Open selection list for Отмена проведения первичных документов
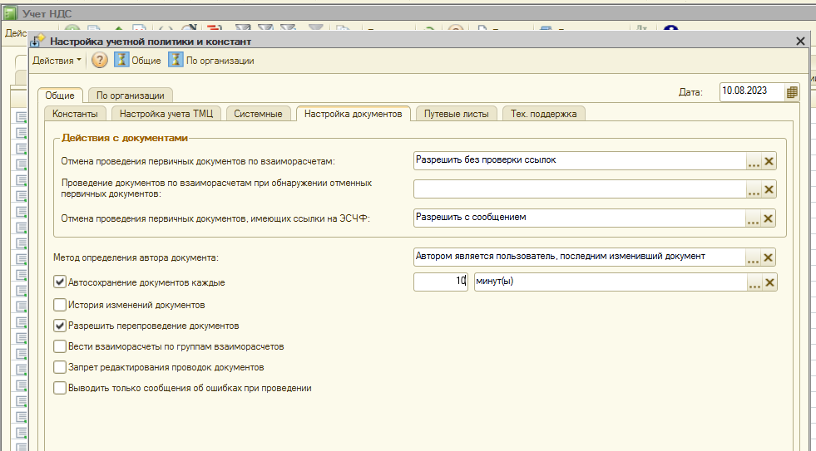Image resolution: width=816 pixels, height=451 pixels. 754,162
